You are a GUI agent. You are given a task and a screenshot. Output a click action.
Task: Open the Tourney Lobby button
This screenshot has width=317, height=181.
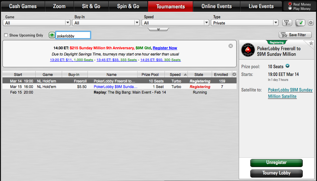tap(276, 173)
